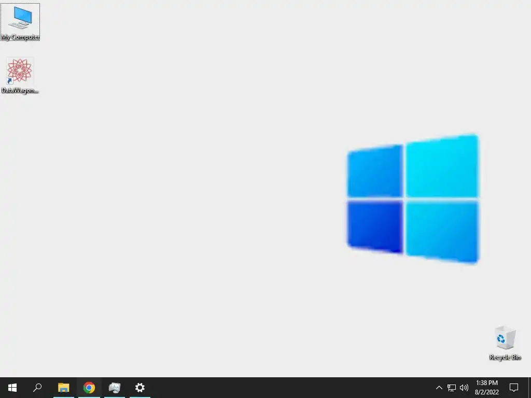
Task: Select the DataWagon desktop shortcut
Action: pyautogui.click(x=20, y=76)
